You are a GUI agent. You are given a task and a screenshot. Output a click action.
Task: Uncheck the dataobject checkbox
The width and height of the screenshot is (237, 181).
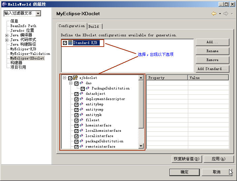tap(76, 94)
